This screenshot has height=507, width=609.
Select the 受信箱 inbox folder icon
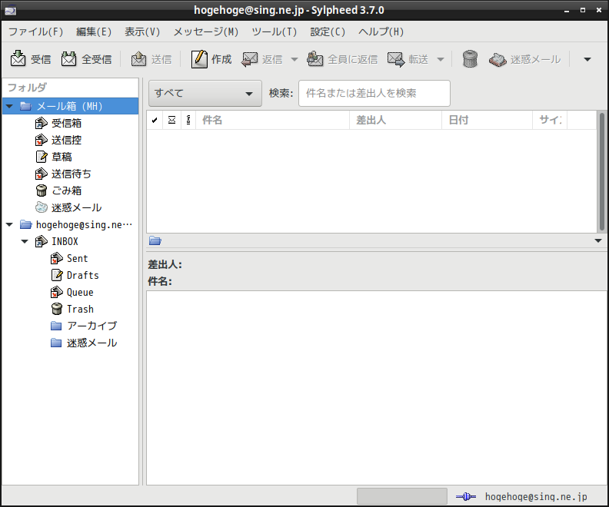click(x=42, y=123)
